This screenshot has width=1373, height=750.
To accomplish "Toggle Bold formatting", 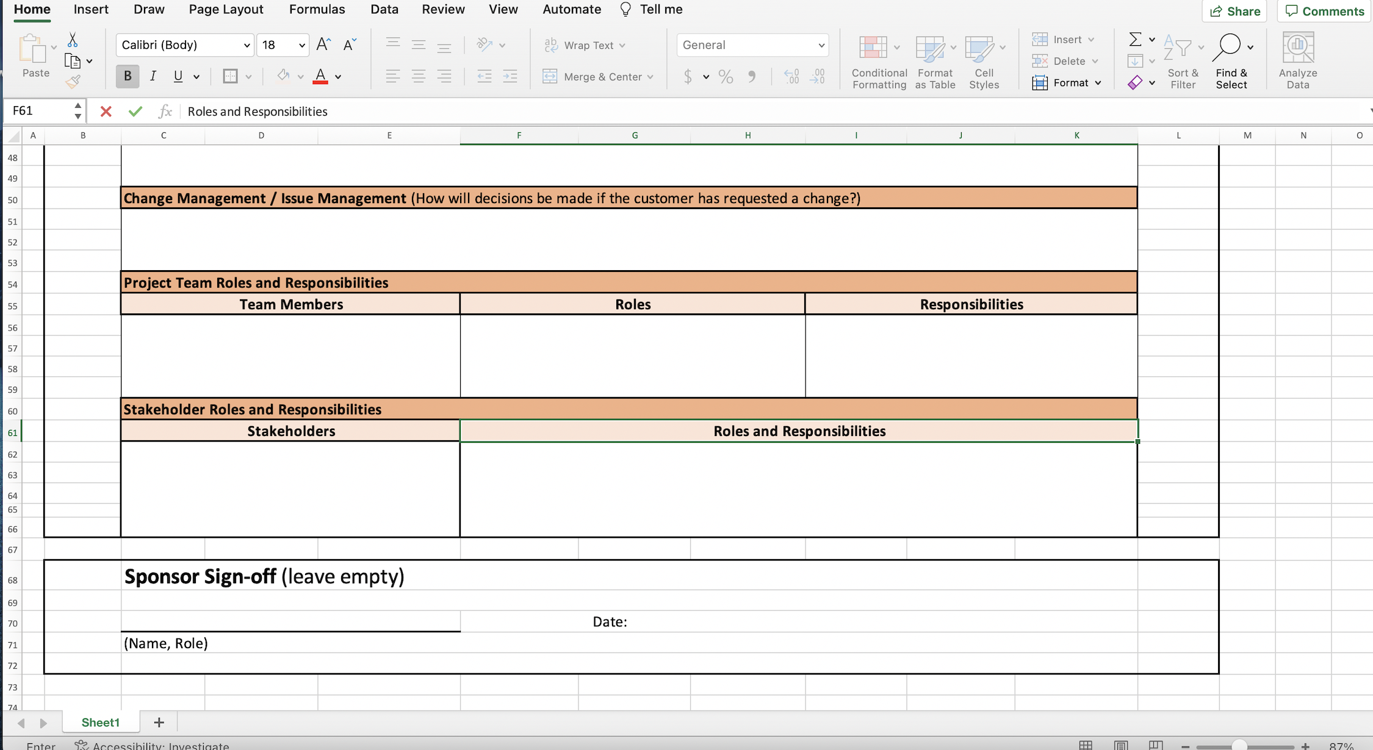I will pyautogui.click(x=128, y=76).
